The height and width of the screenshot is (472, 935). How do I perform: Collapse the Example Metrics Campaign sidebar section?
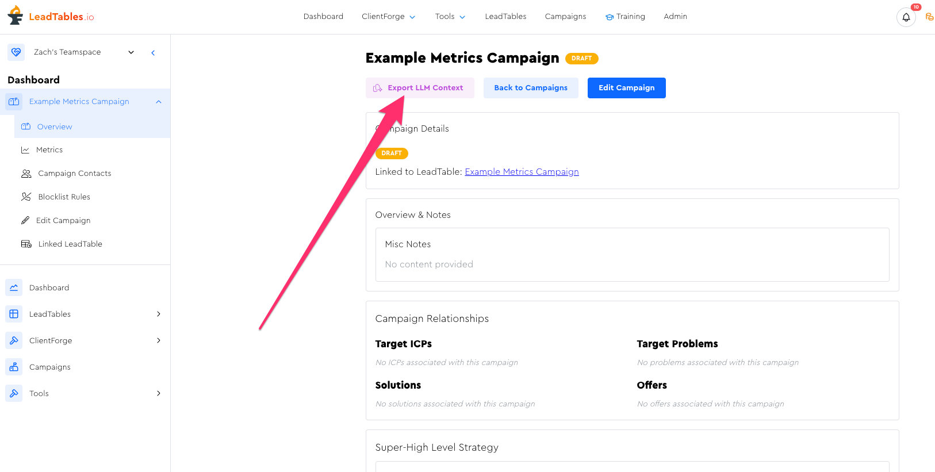(x=159, y=102)
